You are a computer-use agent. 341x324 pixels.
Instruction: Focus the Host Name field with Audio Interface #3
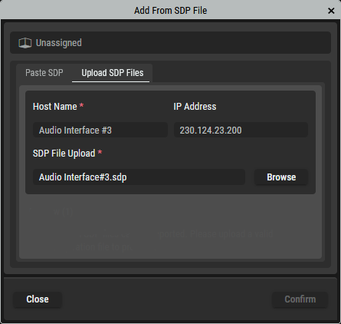[100, 130]
